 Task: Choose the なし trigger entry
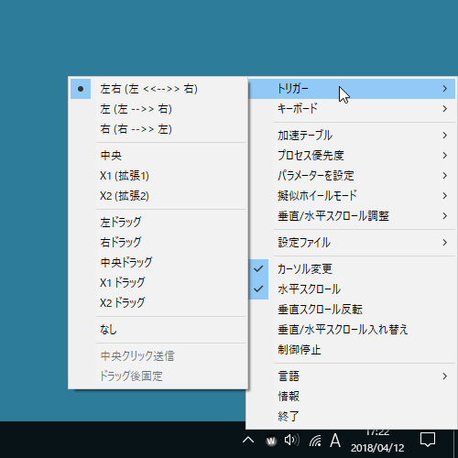click(x=158, y=330)
